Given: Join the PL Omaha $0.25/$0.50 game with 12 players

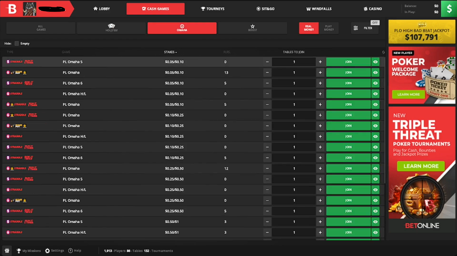Looking at the screenshot, I should [348, 168].
